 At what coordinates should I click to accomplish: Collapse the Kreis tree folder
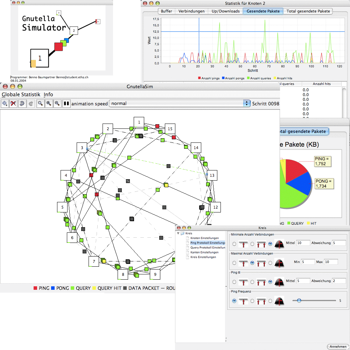pos(178,233)
